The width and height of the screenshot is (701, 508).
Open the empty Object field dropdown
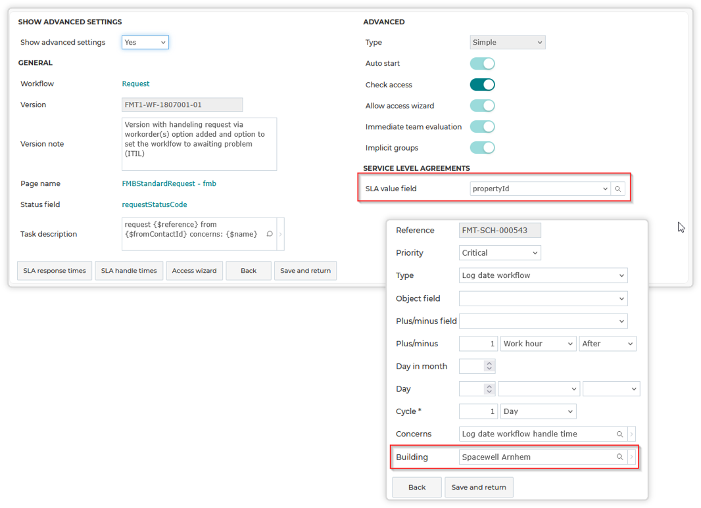pos(543,298)
